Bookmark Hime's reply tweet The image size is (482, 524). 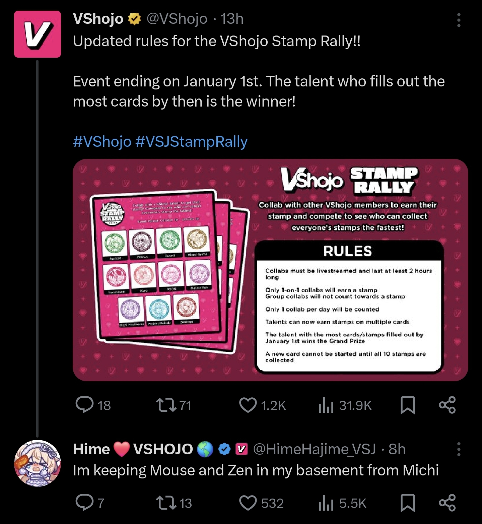click(408, 503)
